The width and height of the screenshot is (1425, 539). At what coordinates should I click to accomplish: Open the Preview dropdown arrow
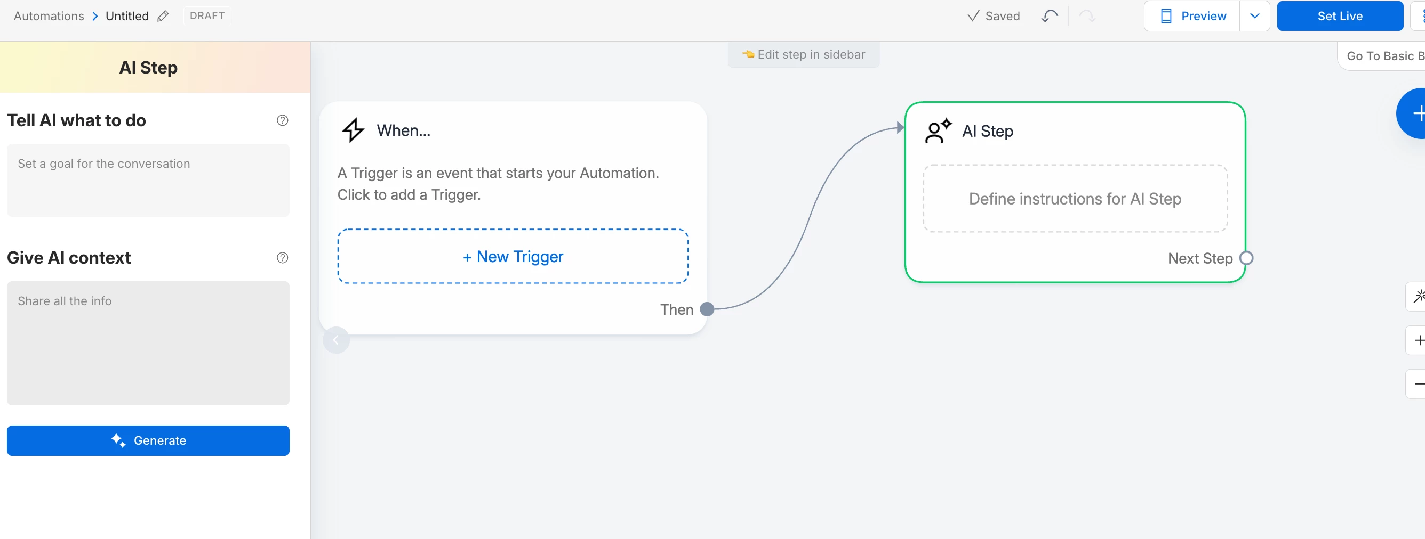(x=1254, y=16)
